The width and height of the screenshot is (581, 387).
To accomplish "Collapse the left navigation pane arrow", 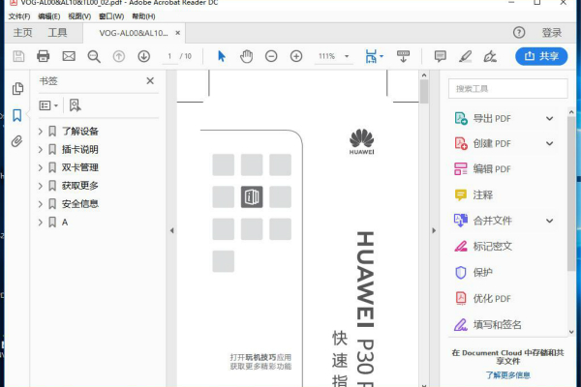I will (x=171, y=230).
